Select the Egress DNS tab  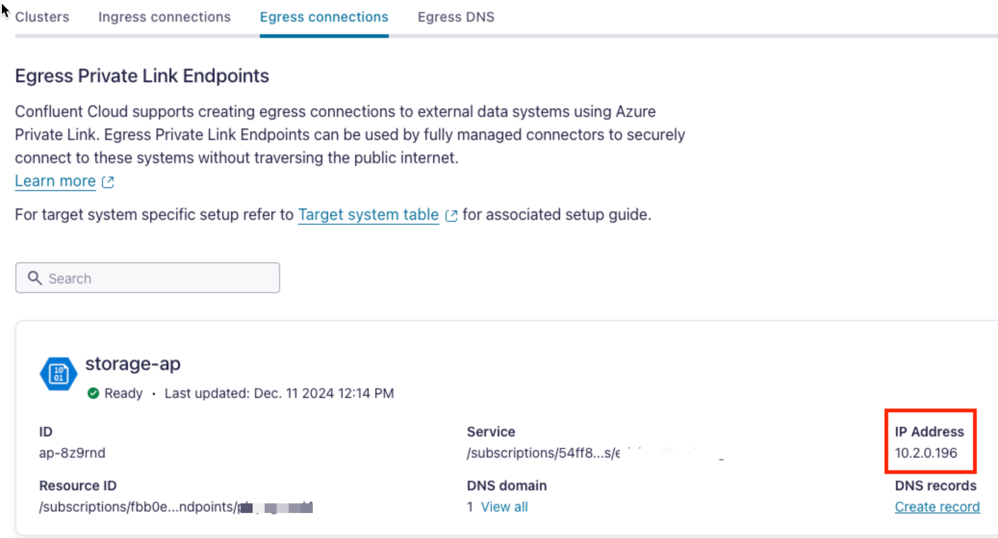coord(455,17)
